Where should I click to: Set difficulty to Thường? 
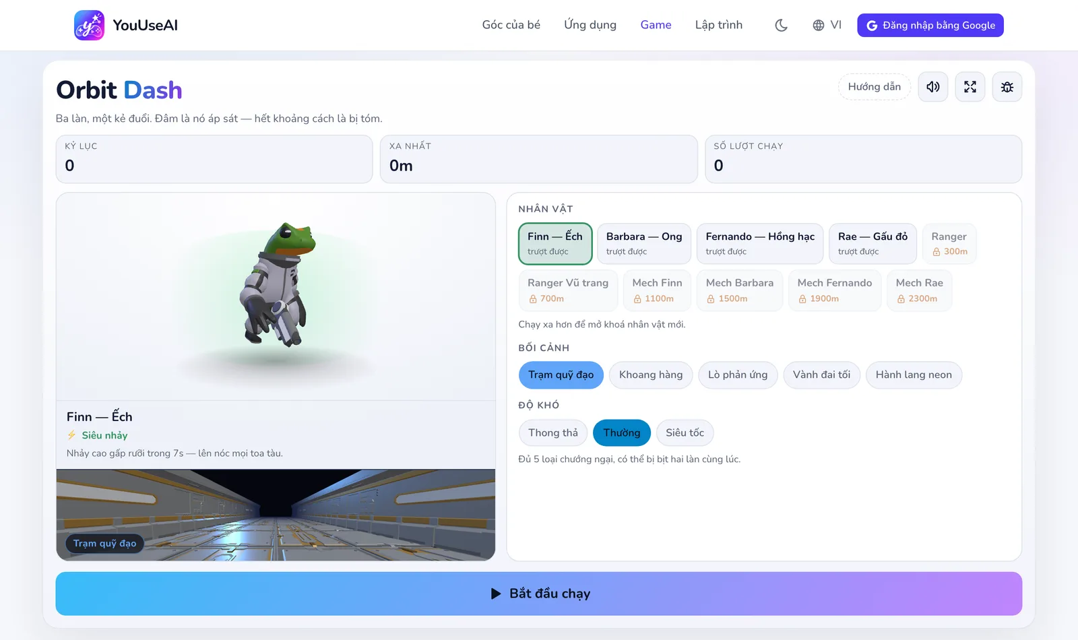(x=622, y=433)
